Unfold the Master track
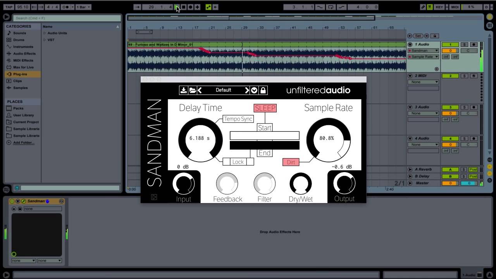The width and height of the screenshot is (496, 279). click(410, 183)
